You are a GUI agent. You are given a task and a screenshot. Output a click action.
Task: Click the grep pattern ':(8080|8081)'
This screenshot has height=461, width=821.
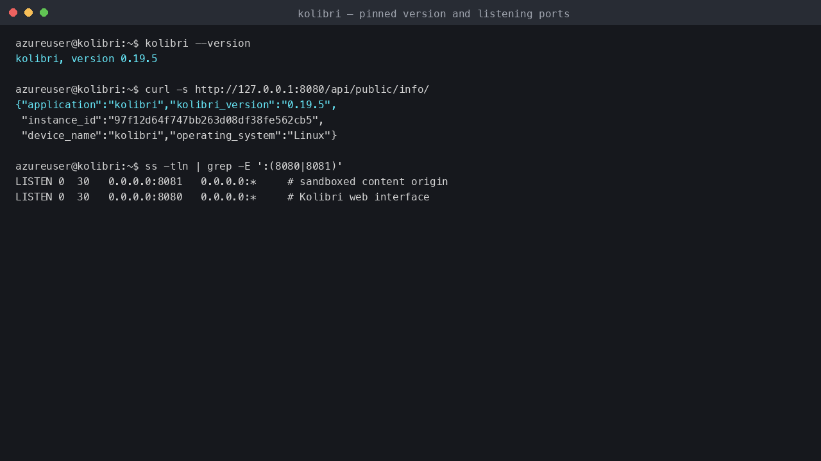tap(300, 166)
